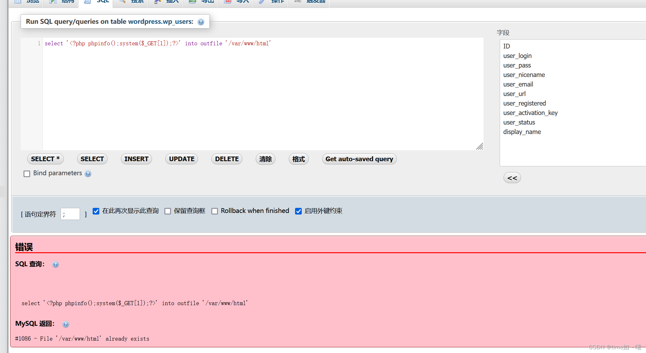Uncheck 在此再次显示此查询 checkbox

tap(96, 211)
